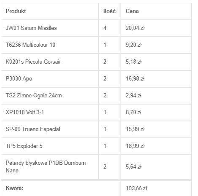
Task: Click quantity 4 for Saturn Missiles
Action: 105,28
